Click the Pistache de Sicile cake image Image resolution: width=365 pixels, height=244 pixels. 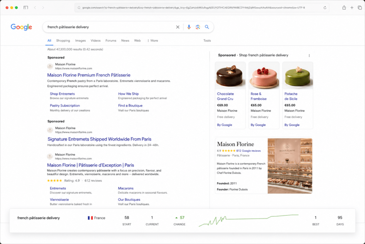coord(298,76)
